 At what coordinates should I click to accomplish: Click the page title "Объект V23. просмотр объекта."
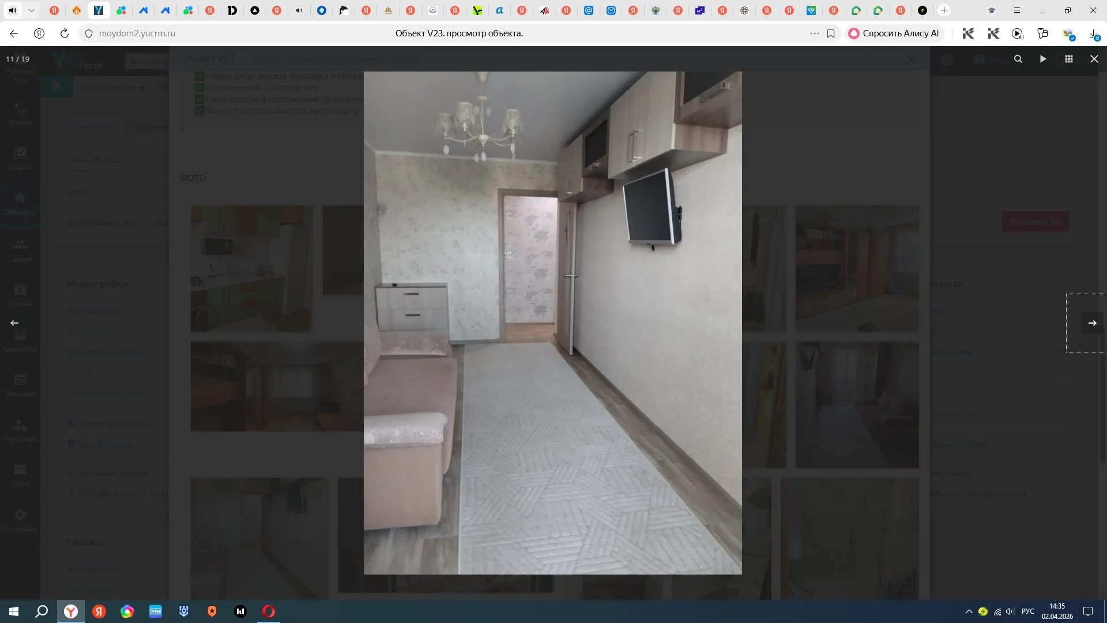pyautogui.click(x=459, y=33)
